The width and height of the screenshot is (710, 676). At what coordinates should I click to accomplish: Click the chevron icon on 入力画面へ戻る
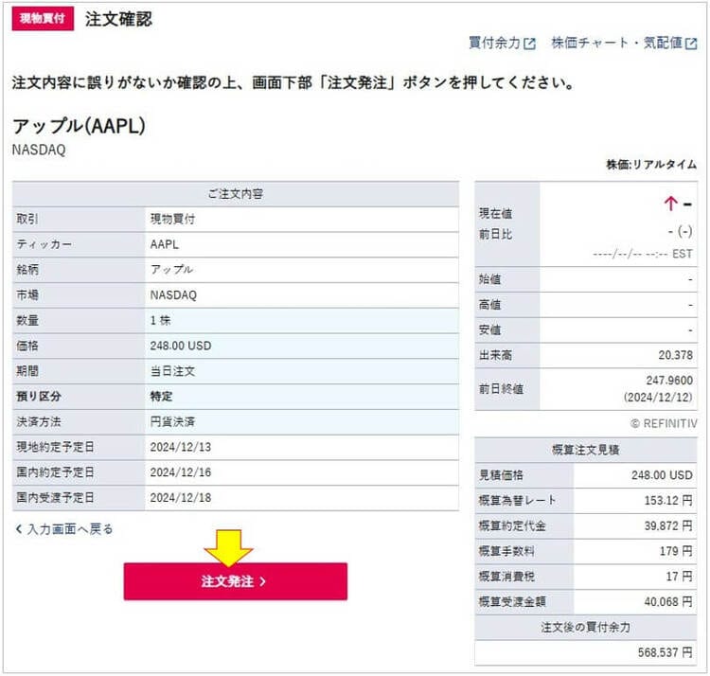click(19, 529)
